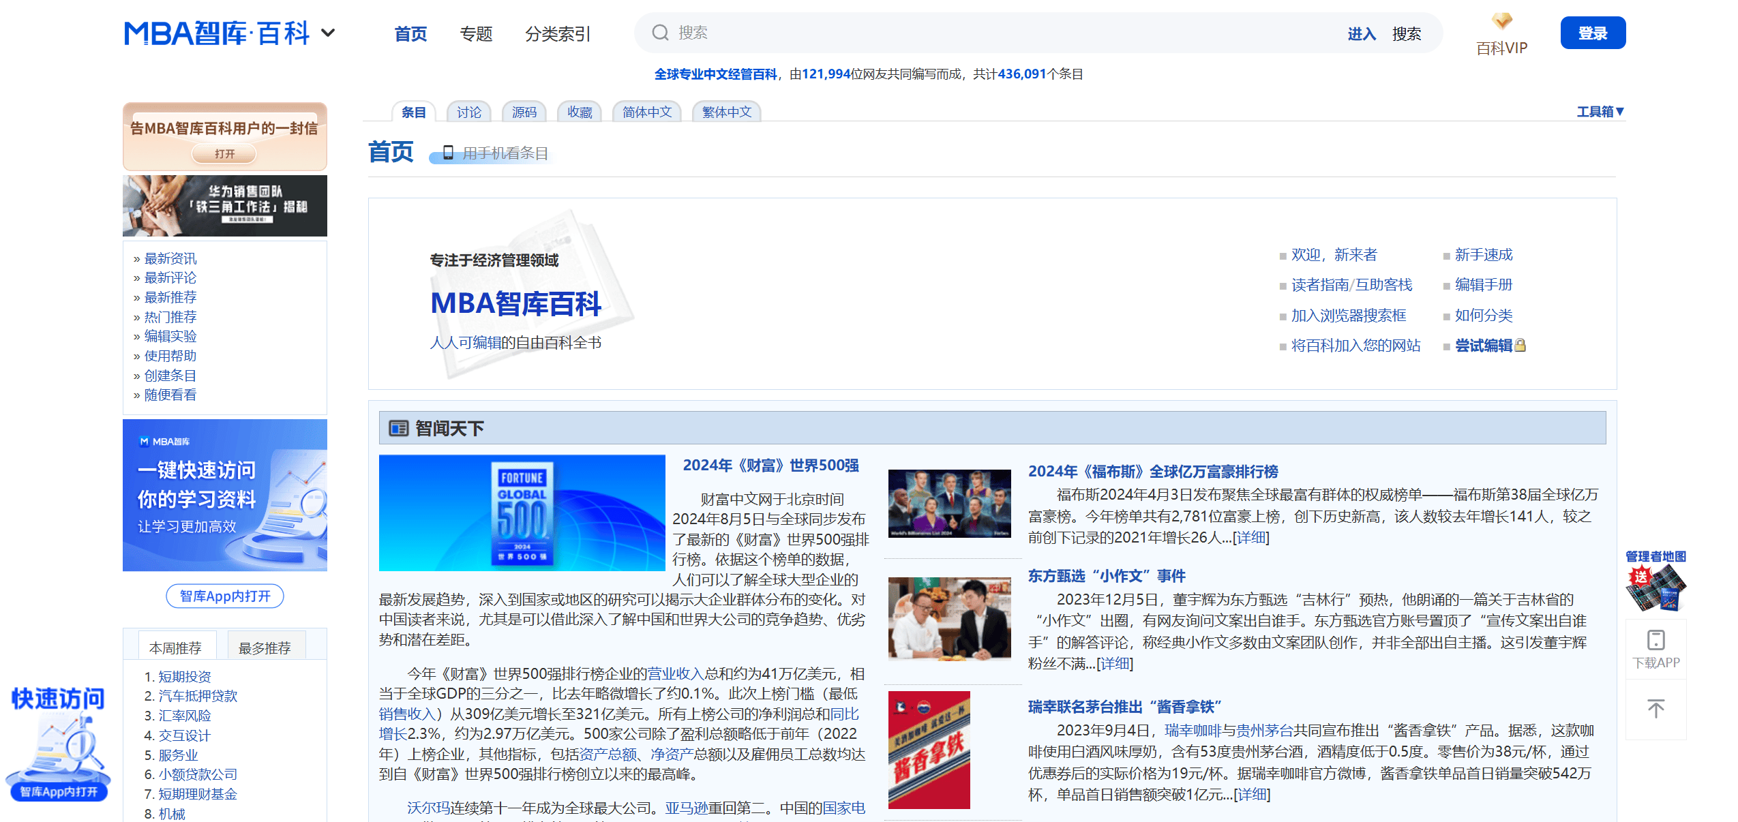Switch to the 繁体中文 tab

726,112
